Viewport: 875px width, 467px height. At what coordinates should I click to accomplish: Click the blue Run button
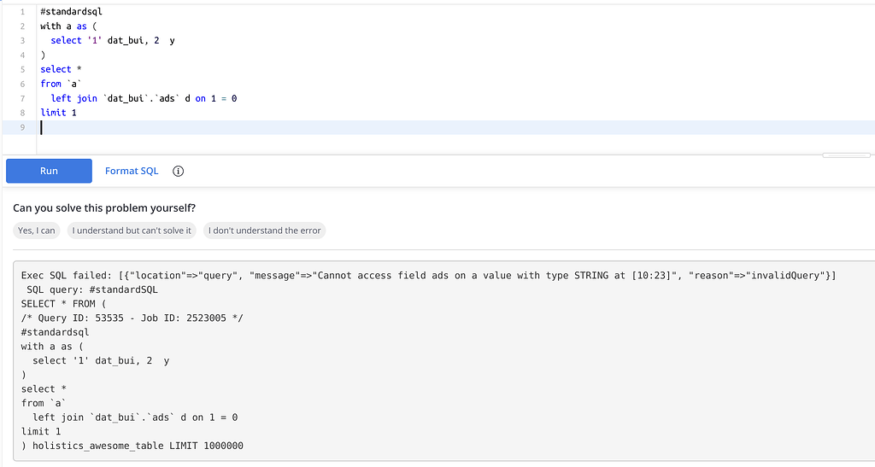pos(49,171)
